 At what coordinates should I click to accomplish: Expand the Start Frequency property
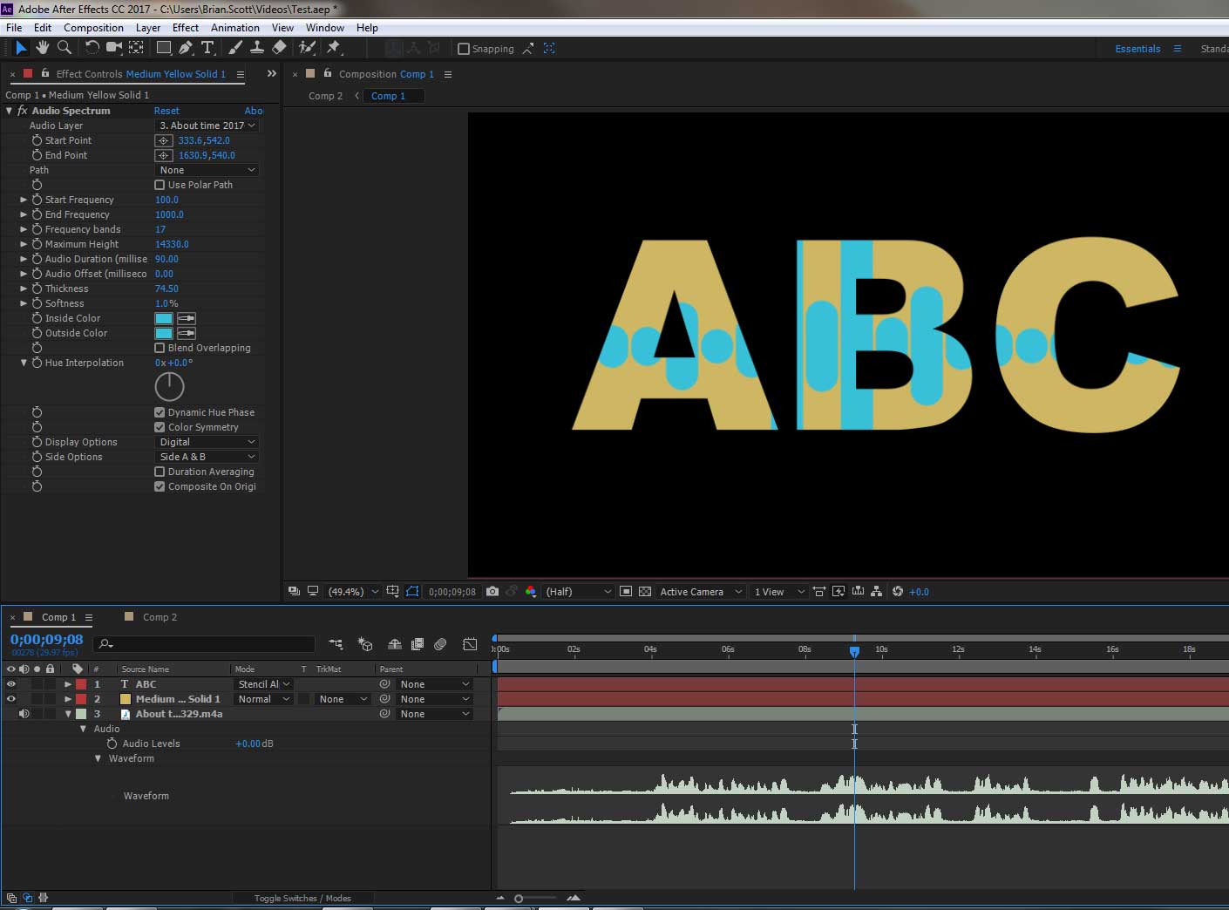click(x=24, y=200)
